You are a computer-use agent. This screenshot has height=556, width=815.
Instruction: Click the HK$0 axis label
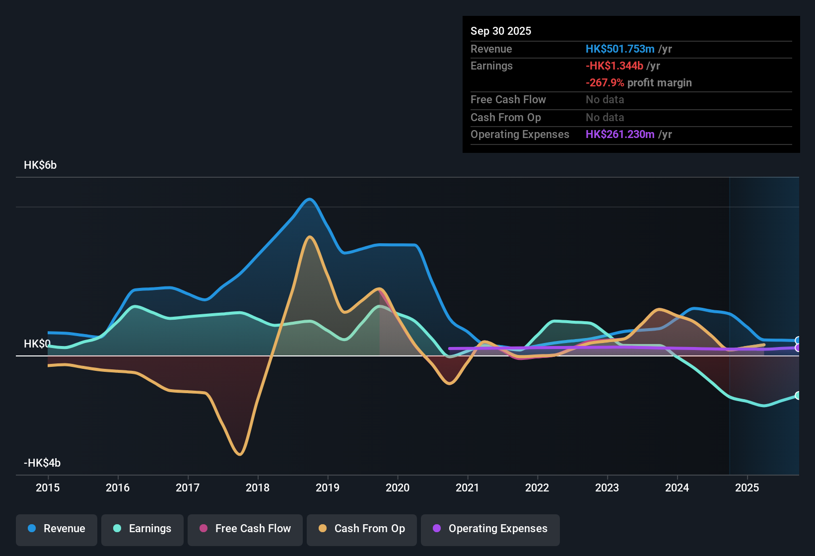[37, 343]
